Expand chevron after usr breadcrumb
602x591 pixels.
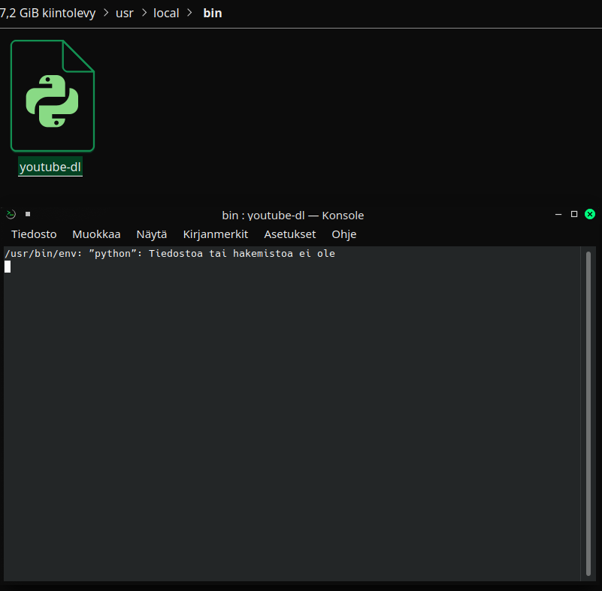144,13
